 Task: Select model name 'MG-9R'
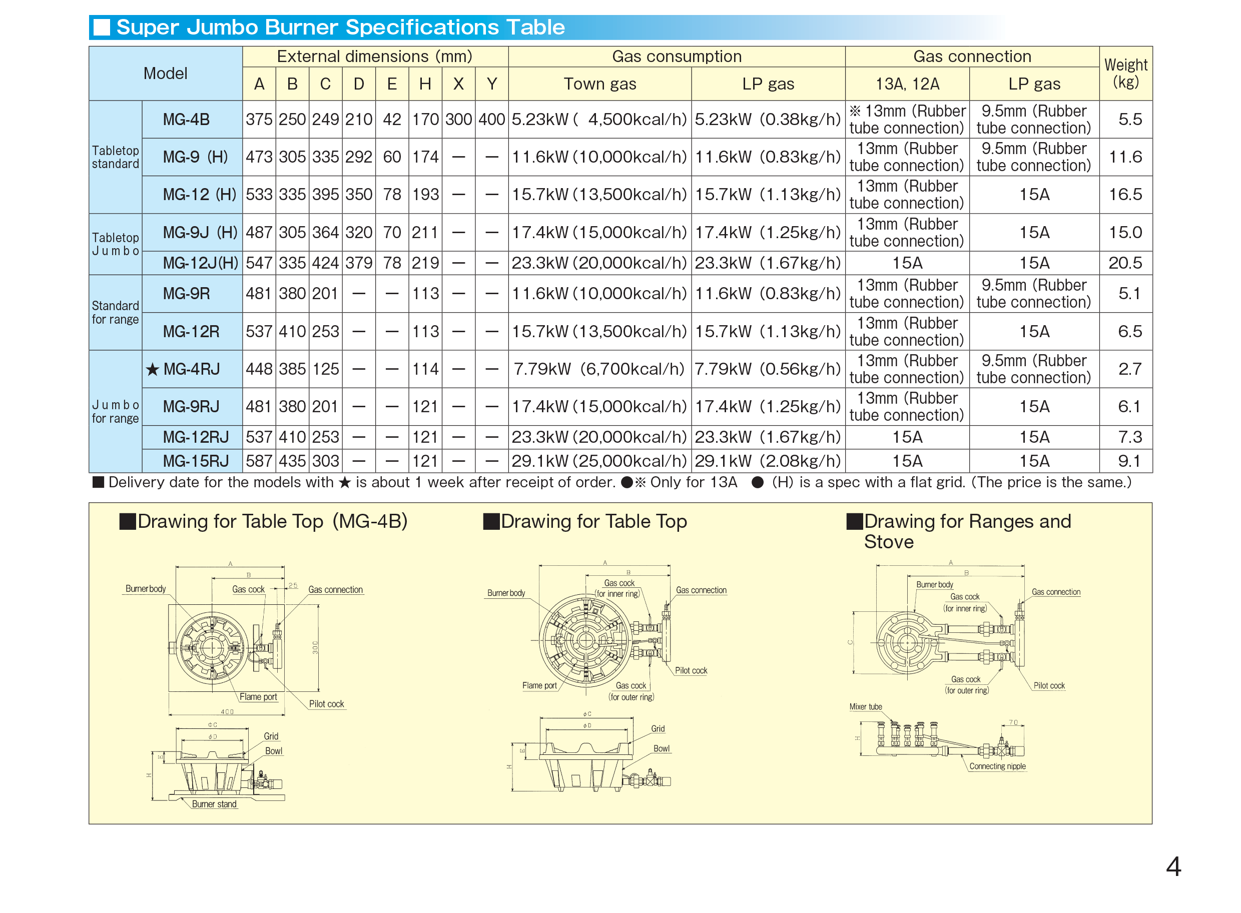click(186, 294)
